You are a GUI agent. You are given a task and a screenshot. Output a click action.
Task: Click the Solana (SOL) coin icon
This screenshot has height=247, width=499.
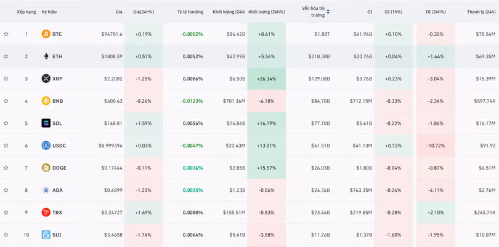pos(46,123)
